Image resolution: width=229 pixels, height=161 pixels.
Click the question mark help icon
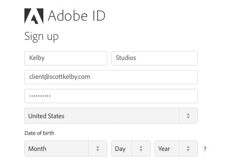click(205, 149)
